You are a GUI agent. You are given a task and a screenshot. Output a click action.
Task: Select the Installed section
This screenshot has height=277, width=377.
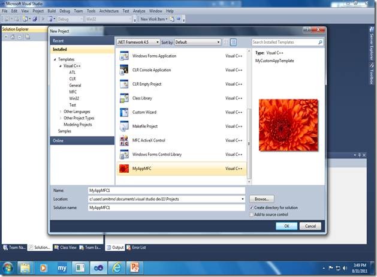click(x=82, y=49)
